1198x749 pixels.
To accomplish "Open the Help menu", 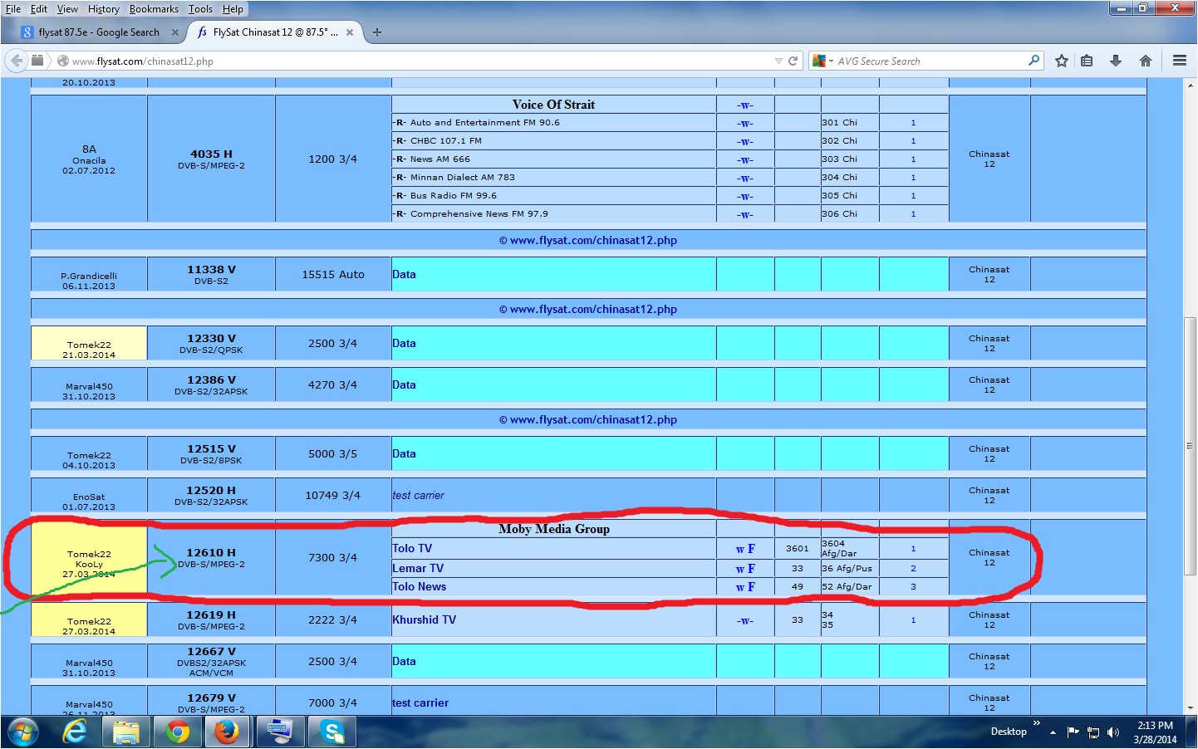I will 233,9.
